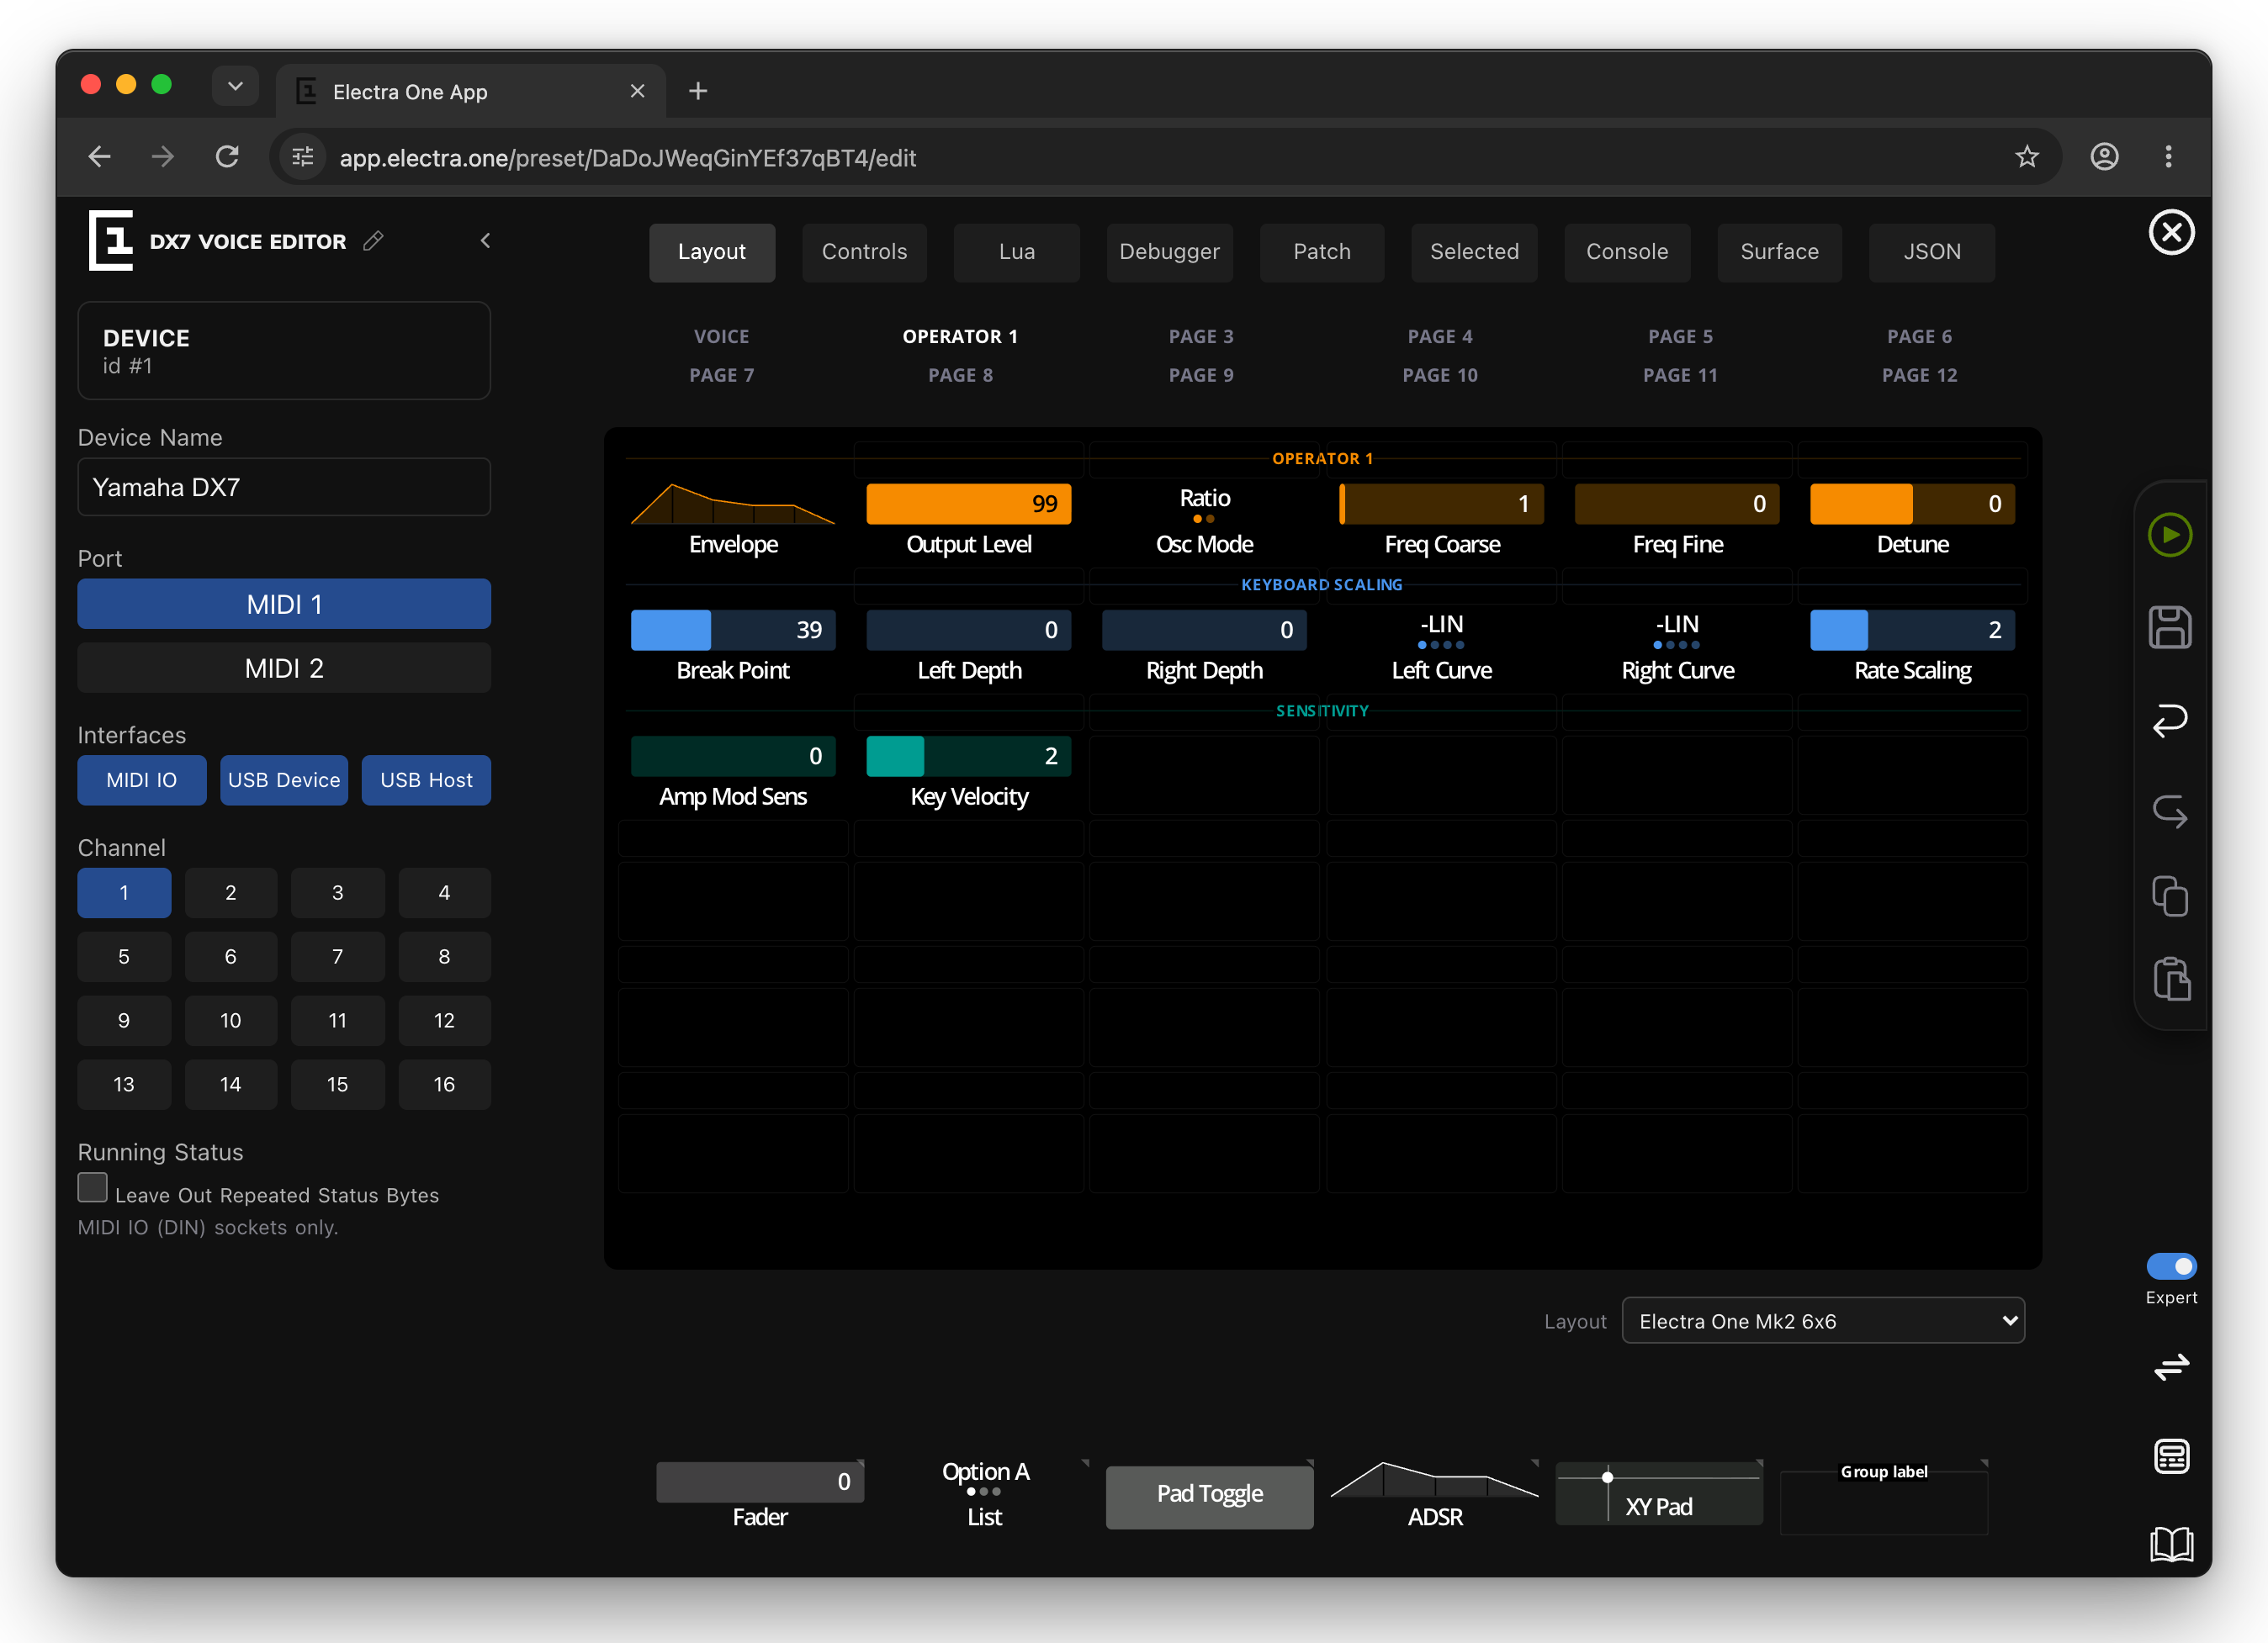Click the Break Point fader
The width and height of the screenshot is (2268, 1643).
click(x=733, y=630)
